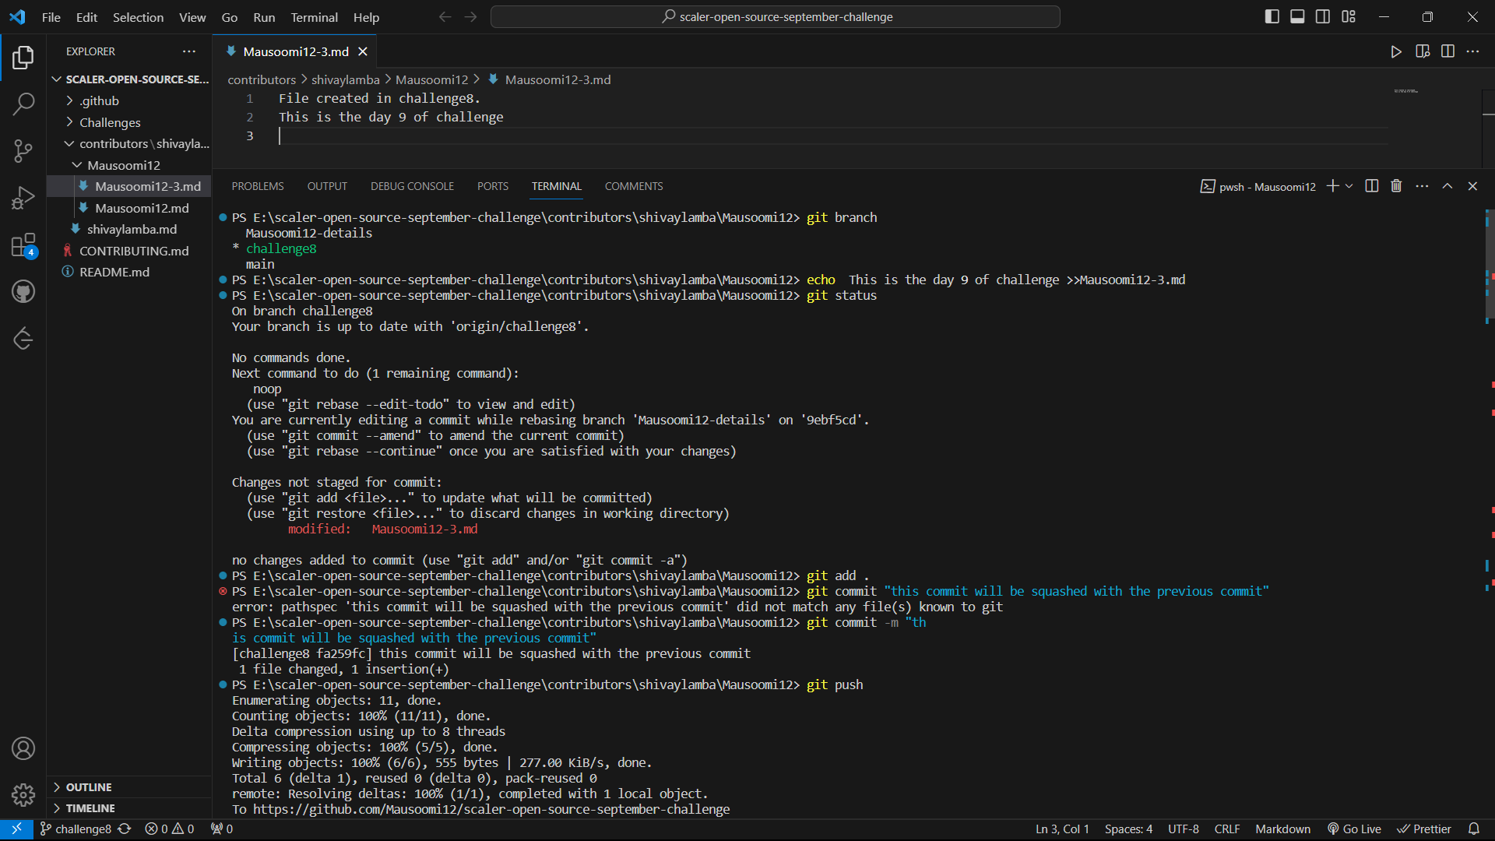The image size is (1495, 841).
Task: Open Markdown preview to the side
Action: pyautogui.click(x=1423, y=51)
